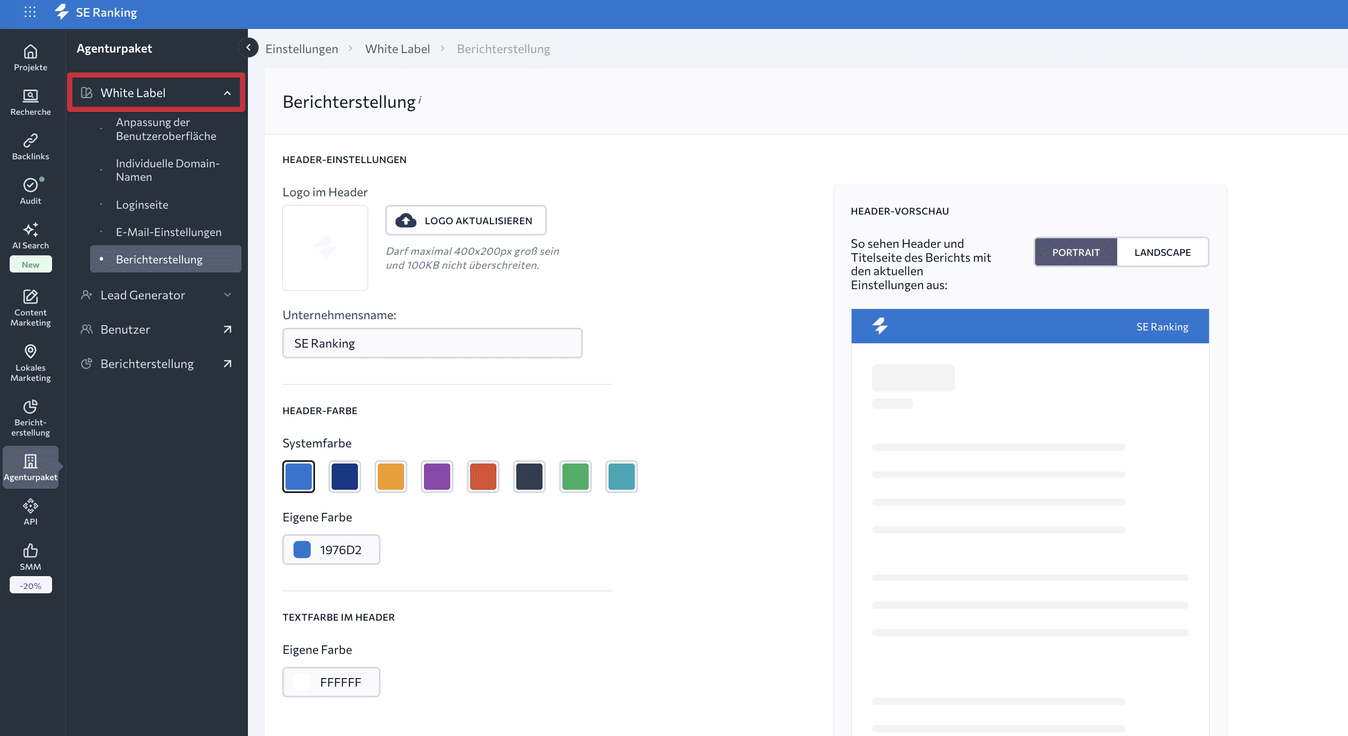Image resolution: width=1348 pixels, height=736 pixels.
Task: Click the logo preview thumbnail
Action: [325, 248]
